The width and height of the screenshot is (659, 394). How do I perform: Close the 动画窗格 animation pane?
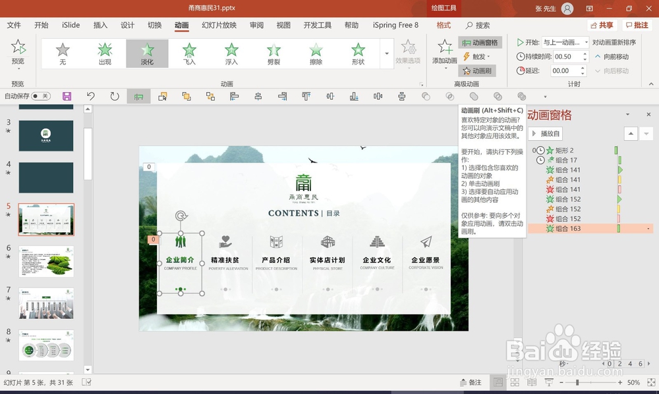[648, 114]
